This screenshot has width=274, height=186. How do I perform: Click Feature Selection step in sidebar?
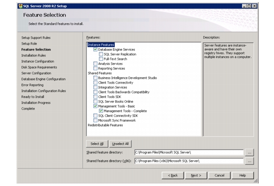[36, 50]
